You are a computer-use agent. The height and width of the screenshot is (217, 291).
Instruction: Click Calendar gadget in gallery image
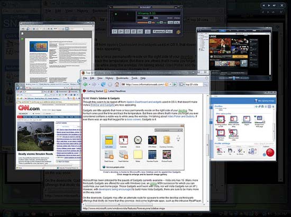pos(123,142)
